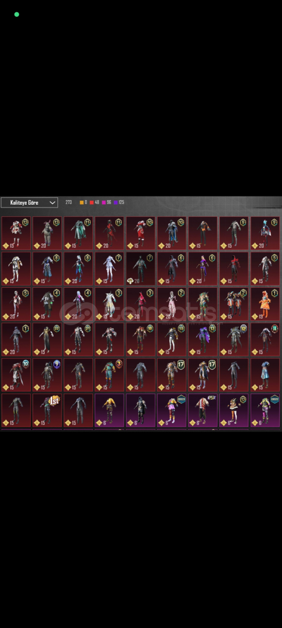Click the total item count 273

pos(68,203)
